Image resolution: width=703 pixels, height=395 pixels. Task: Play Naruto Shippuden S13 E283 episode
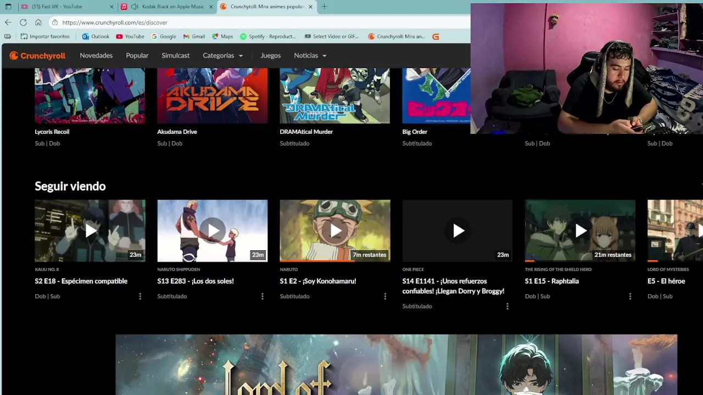click(213, 230)
